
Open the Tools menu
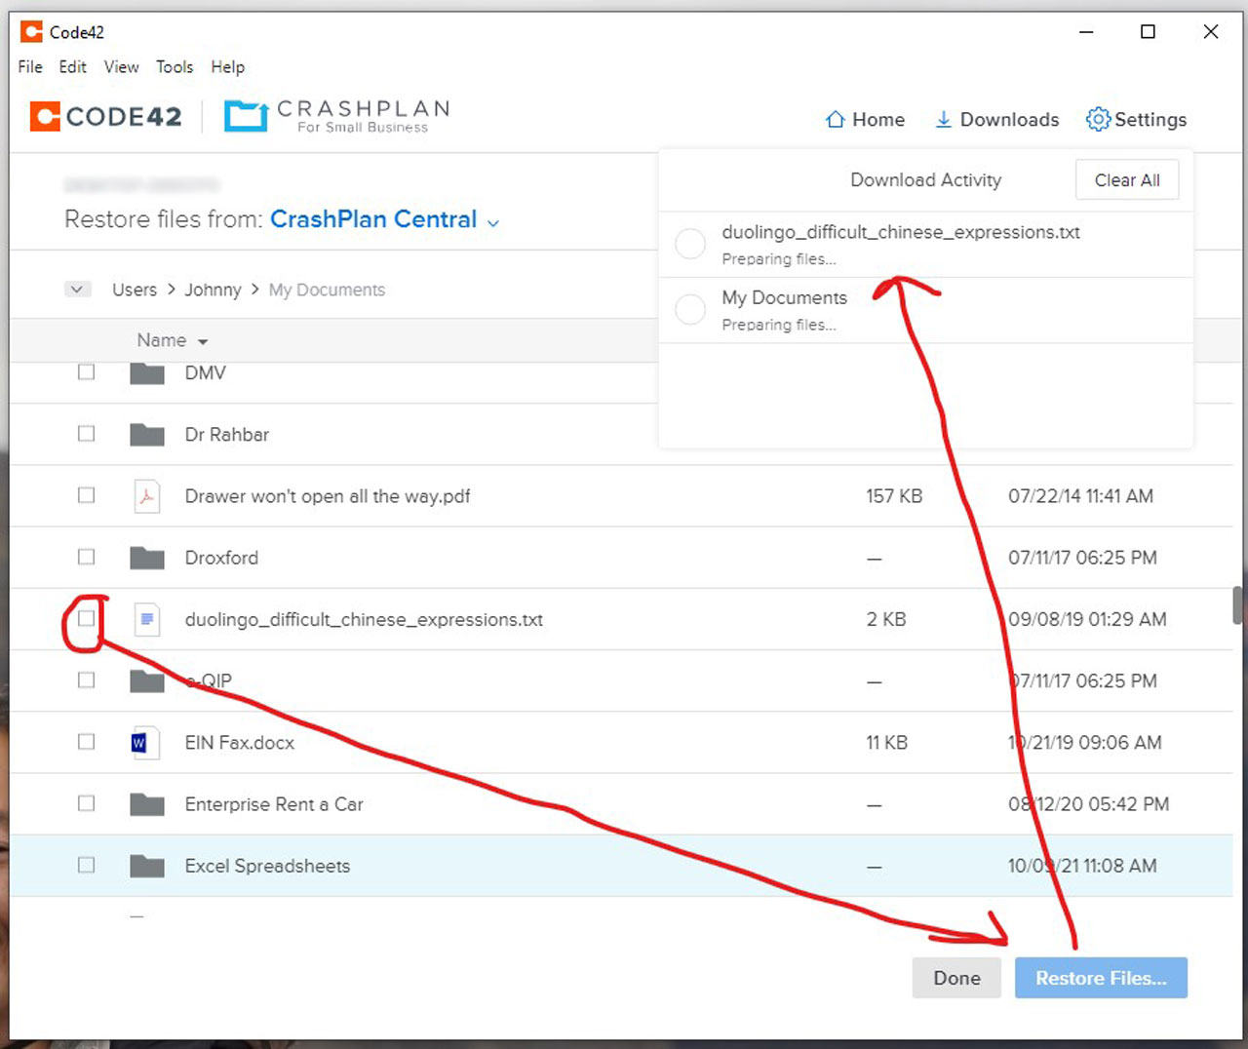point(175,67)
